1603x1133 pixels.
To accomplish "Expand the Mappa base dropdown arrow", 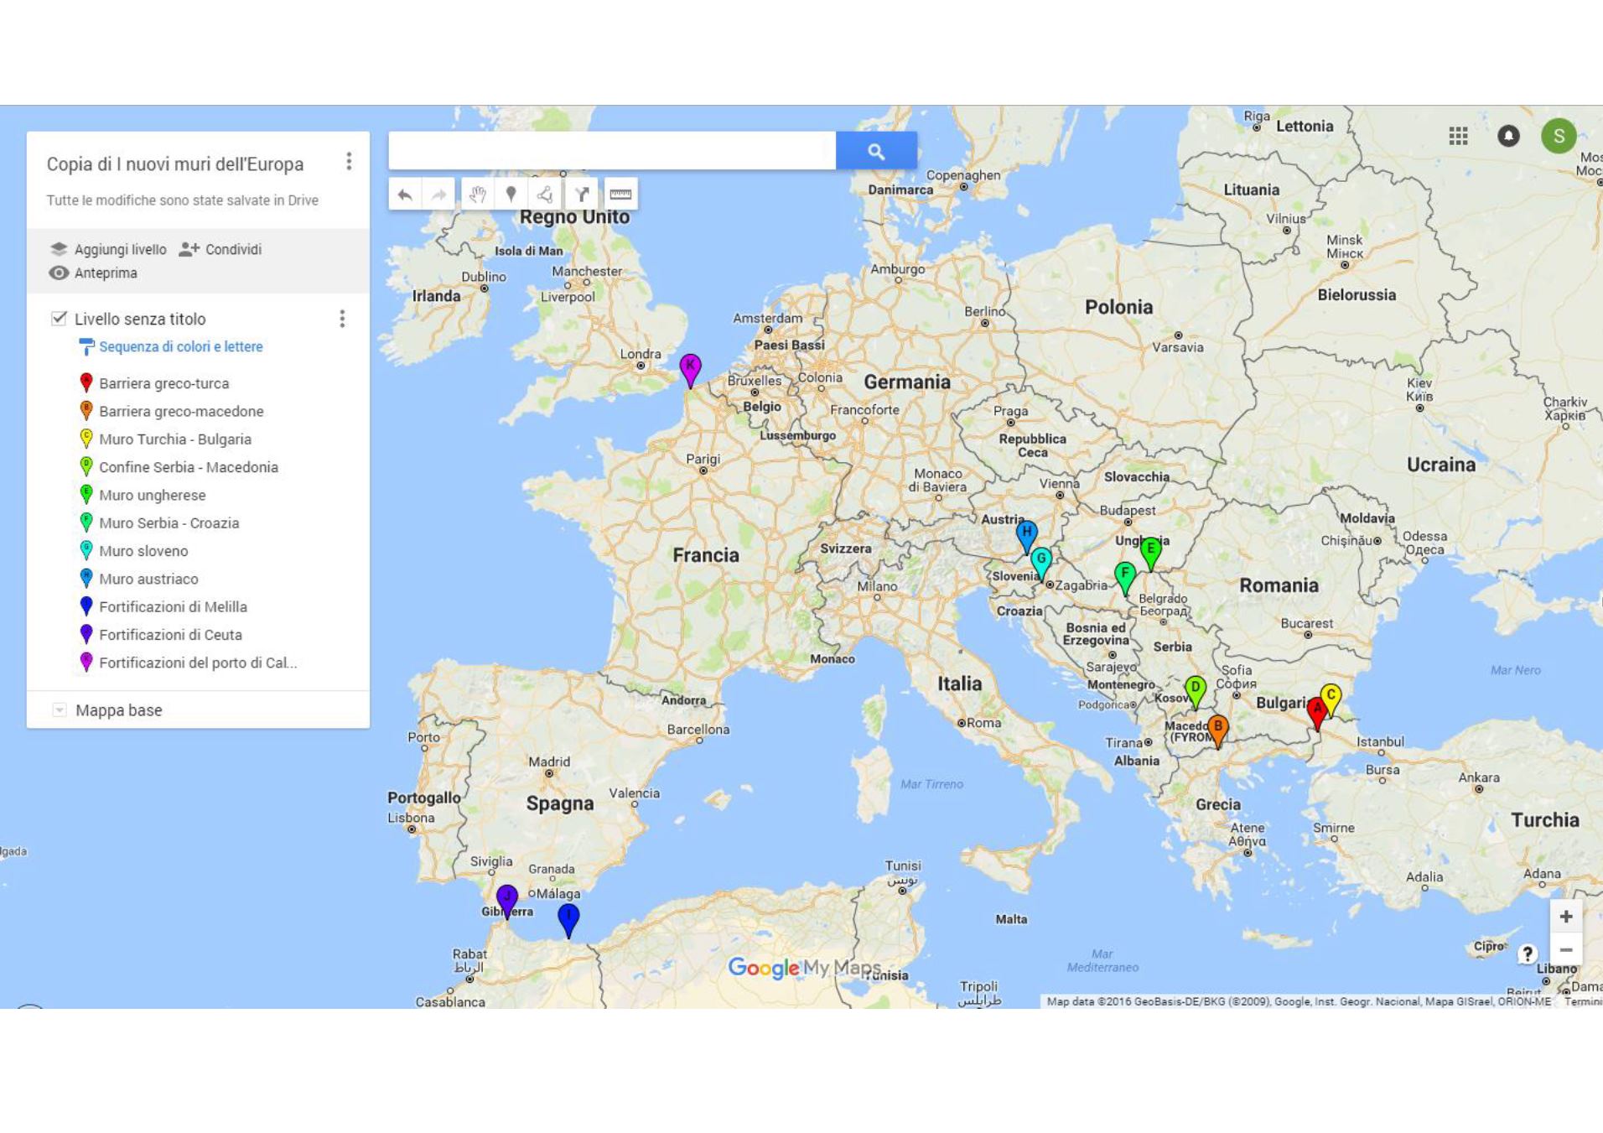I will pos(60,710).
